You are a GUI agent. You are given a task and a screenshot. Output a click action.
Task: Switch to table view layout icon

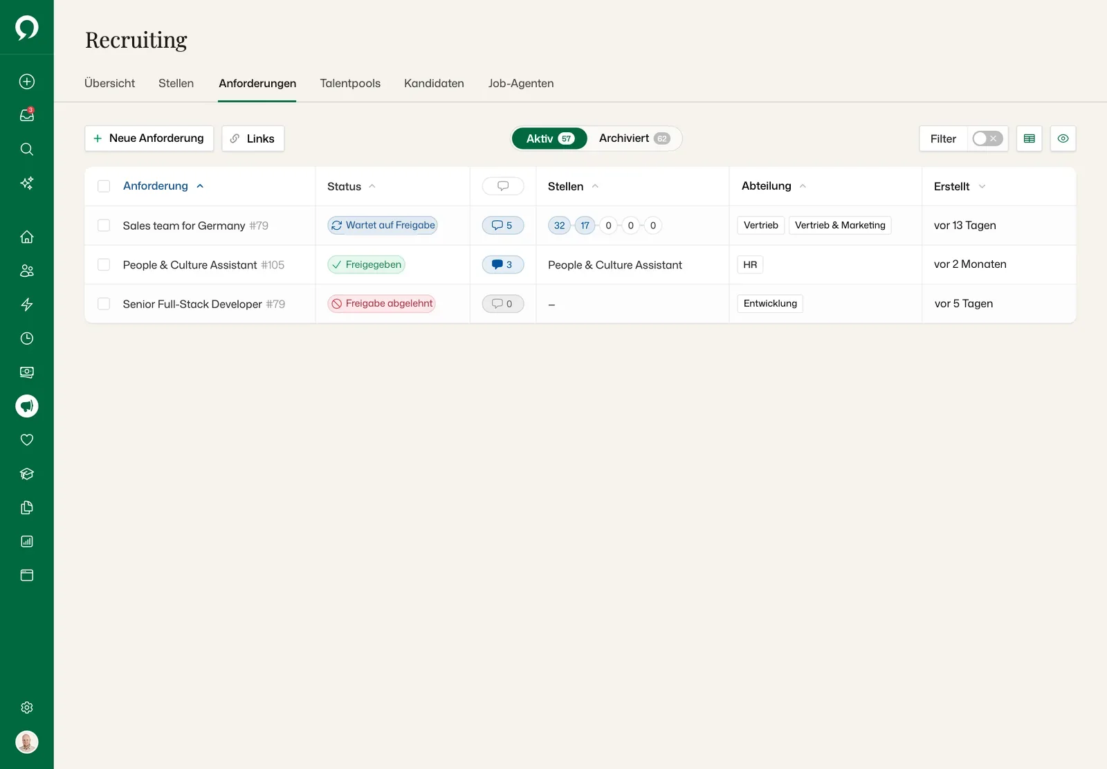(x=1030, y=138)
